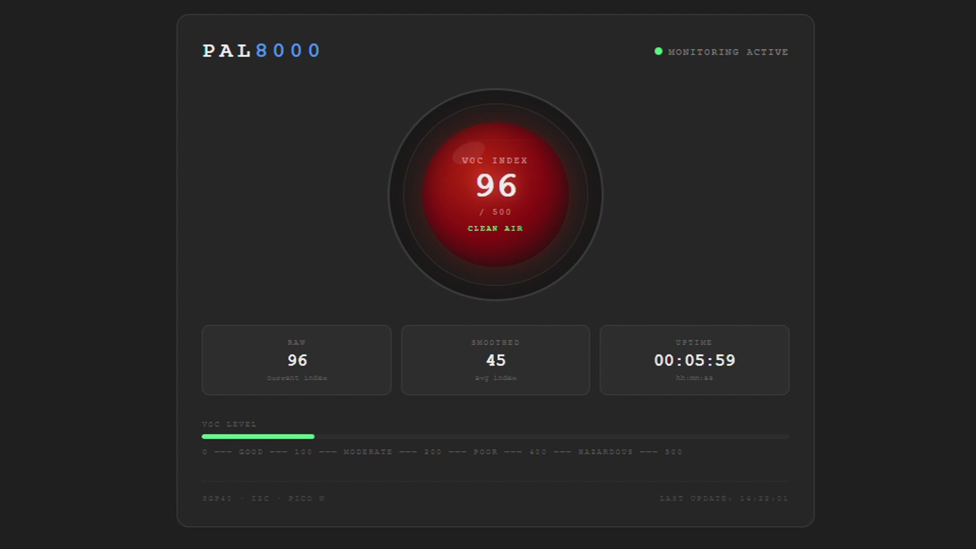Click the POOR scale label
Viewport: 976px width, 549px height.
click(485, 452)
